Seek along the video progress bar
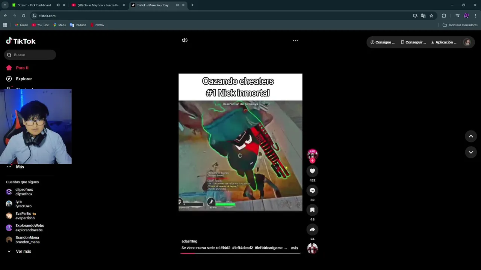Screen dimensions: 481x270 [x=240, y=253]
